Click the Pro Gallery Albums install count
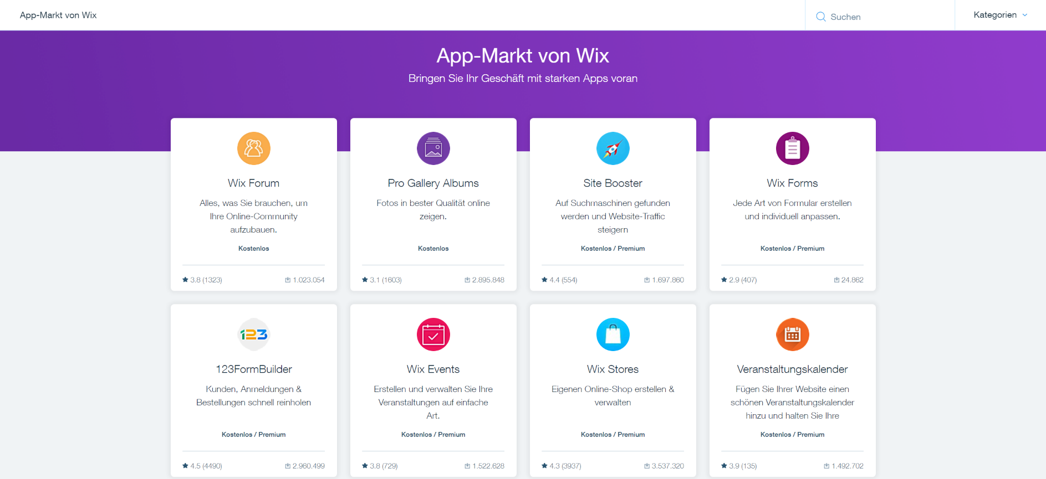The image size is (1046, 479). click(484, 280)
